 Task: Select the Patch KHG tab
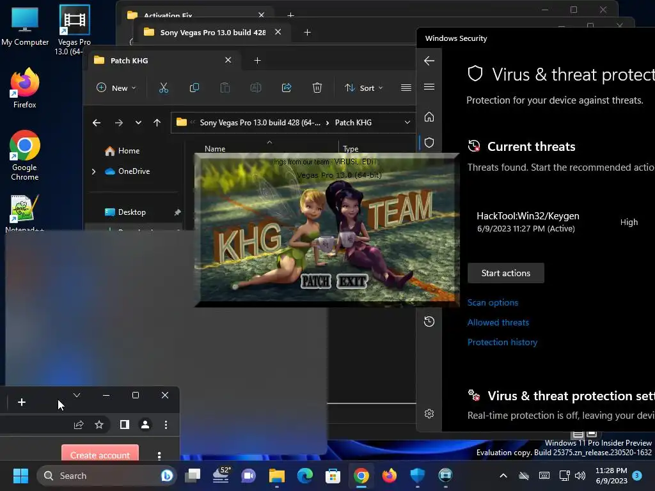point(162,61)
